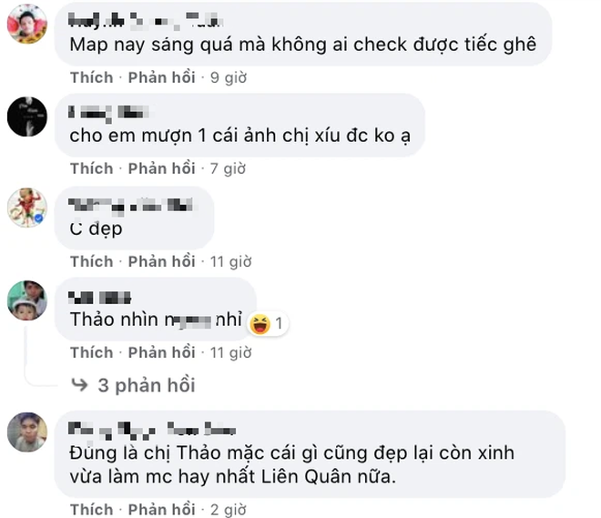Open black avatar of 'cho em mượn' commenter
The height and width of the screenshot is (518, 601).
coord(26,117)
